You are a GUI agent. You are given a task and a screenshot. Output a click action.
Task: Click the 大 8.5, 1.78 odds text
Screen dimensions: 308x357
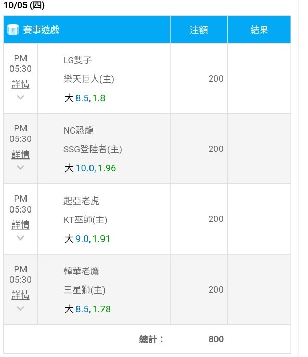pyautogui.click(x=87, y=309)
